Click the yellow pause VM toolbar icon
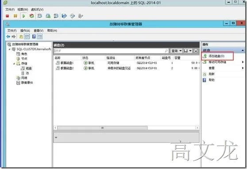The image size is (247, 169). click(15, 16)
